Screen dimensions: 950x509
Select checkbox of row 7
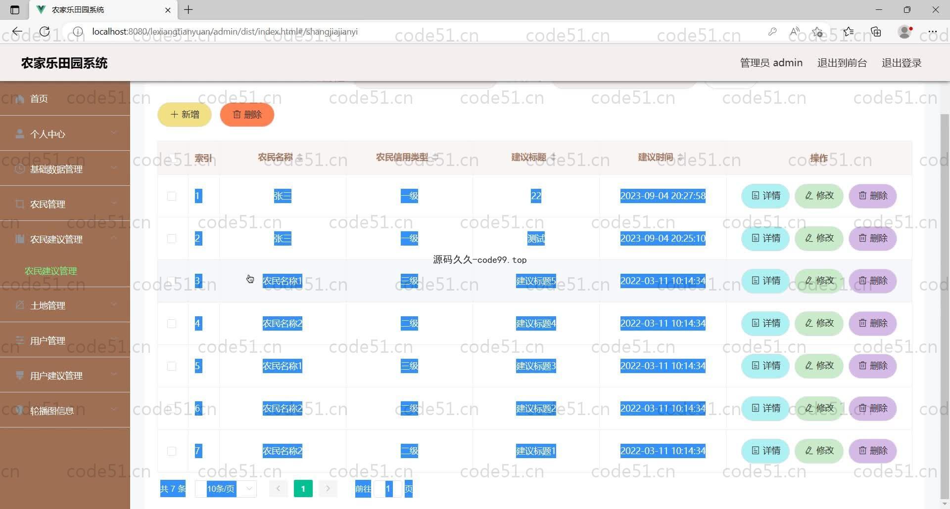coord(172,451)
